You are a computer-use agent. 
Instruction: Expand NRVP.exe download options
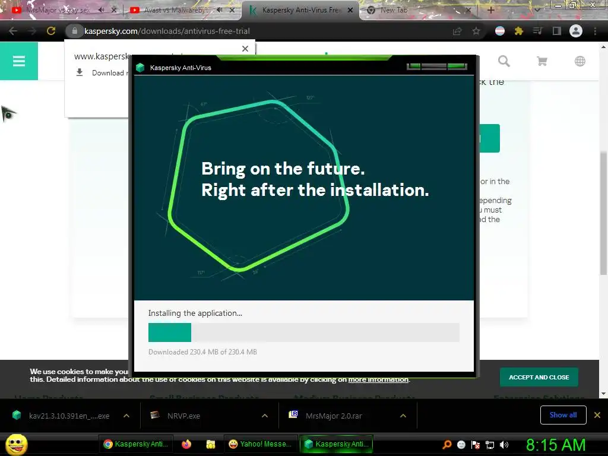(264, 416)
